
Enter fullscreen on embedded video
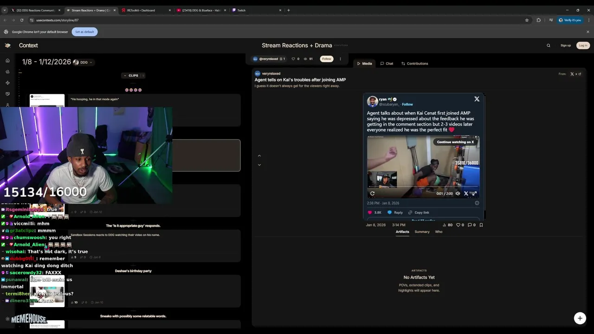(474, 193)
